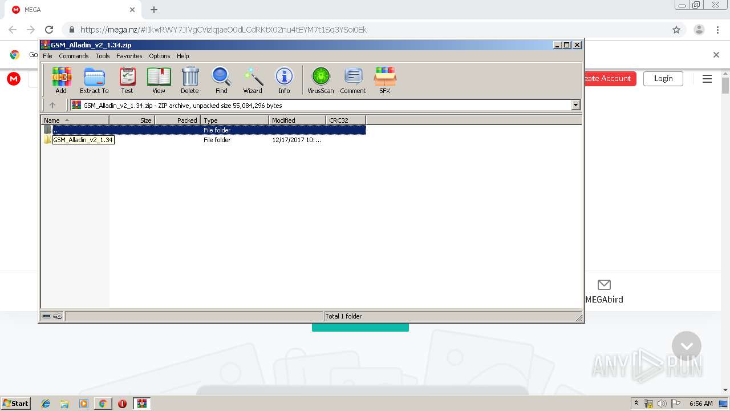
Task: Click the volume tray icon
Action: click(x=662, y=404)
